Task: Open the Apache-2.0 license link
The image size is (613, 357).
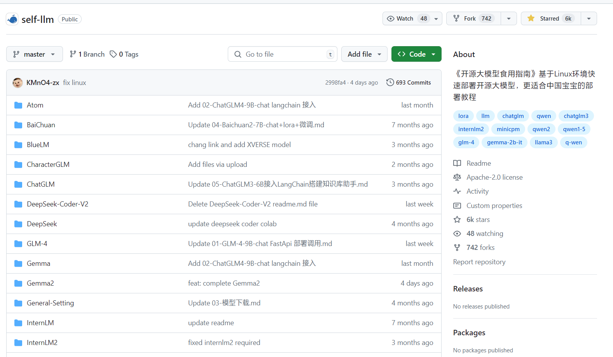Action: tap(494, 177)
